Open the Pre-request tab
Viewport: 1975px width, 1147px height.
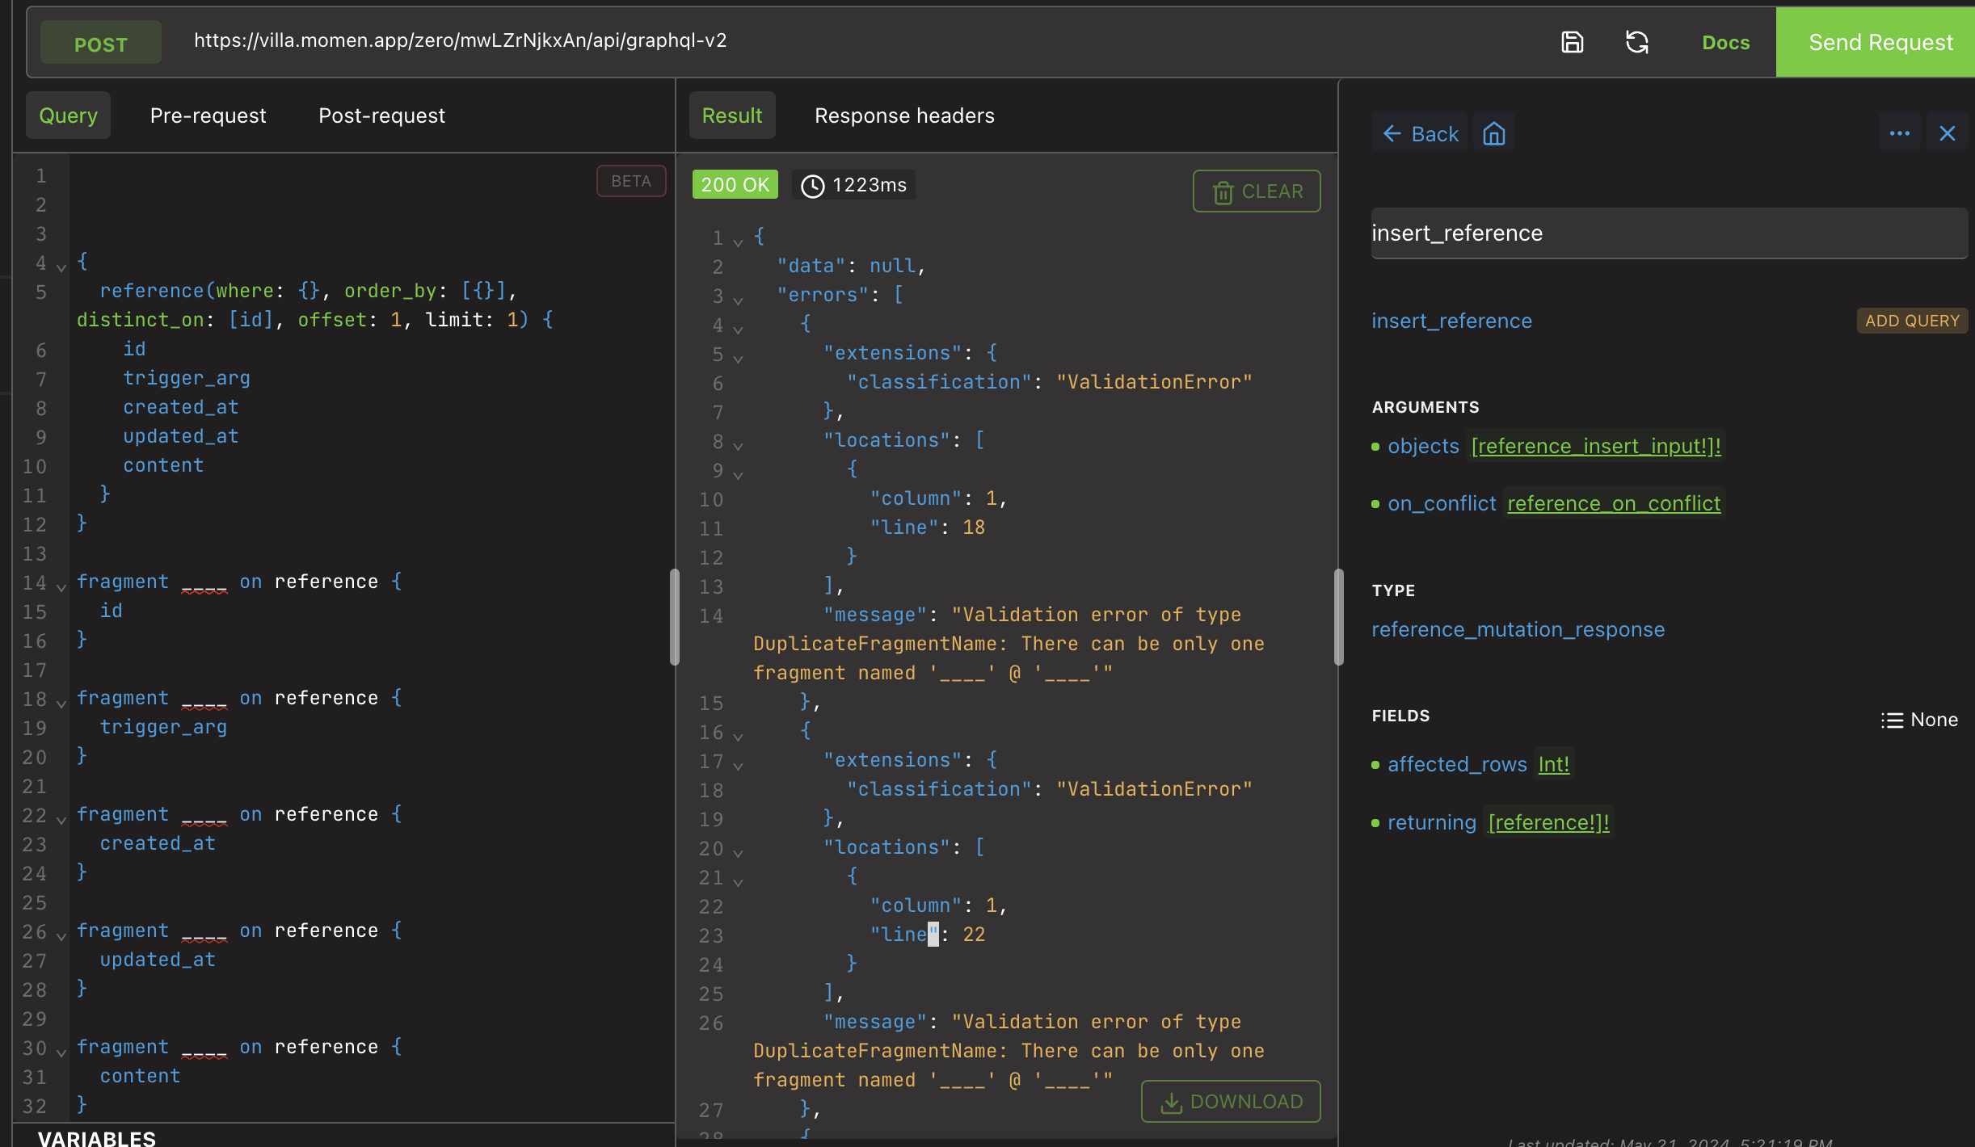coord(208,116)
